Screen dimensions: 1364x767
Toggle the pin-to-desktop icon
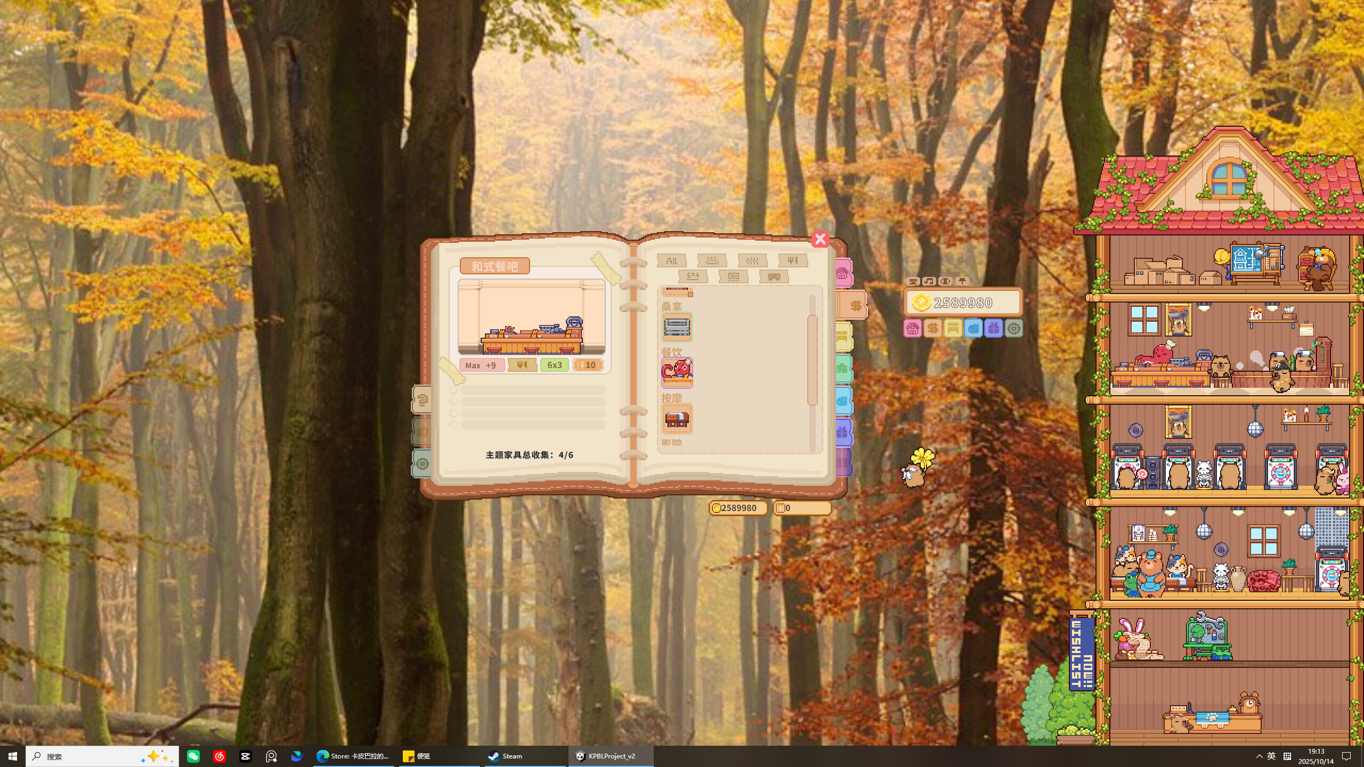click(x=962, y=281)
